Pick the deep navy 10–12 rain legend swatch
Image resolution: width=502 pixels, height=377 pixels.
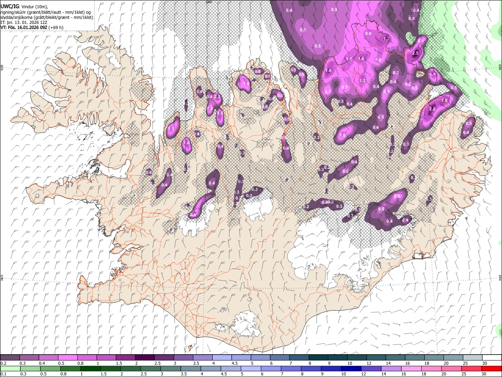click(351, 368)
